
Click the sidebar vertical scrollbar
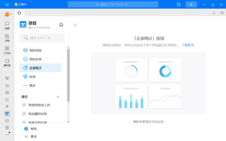pos(68,75)
